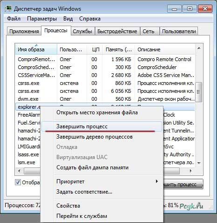This screenshot has height=223, width=217.
Task: Switch to the Приложения tab
Action: pyautogui.click(x=24, y=31)
